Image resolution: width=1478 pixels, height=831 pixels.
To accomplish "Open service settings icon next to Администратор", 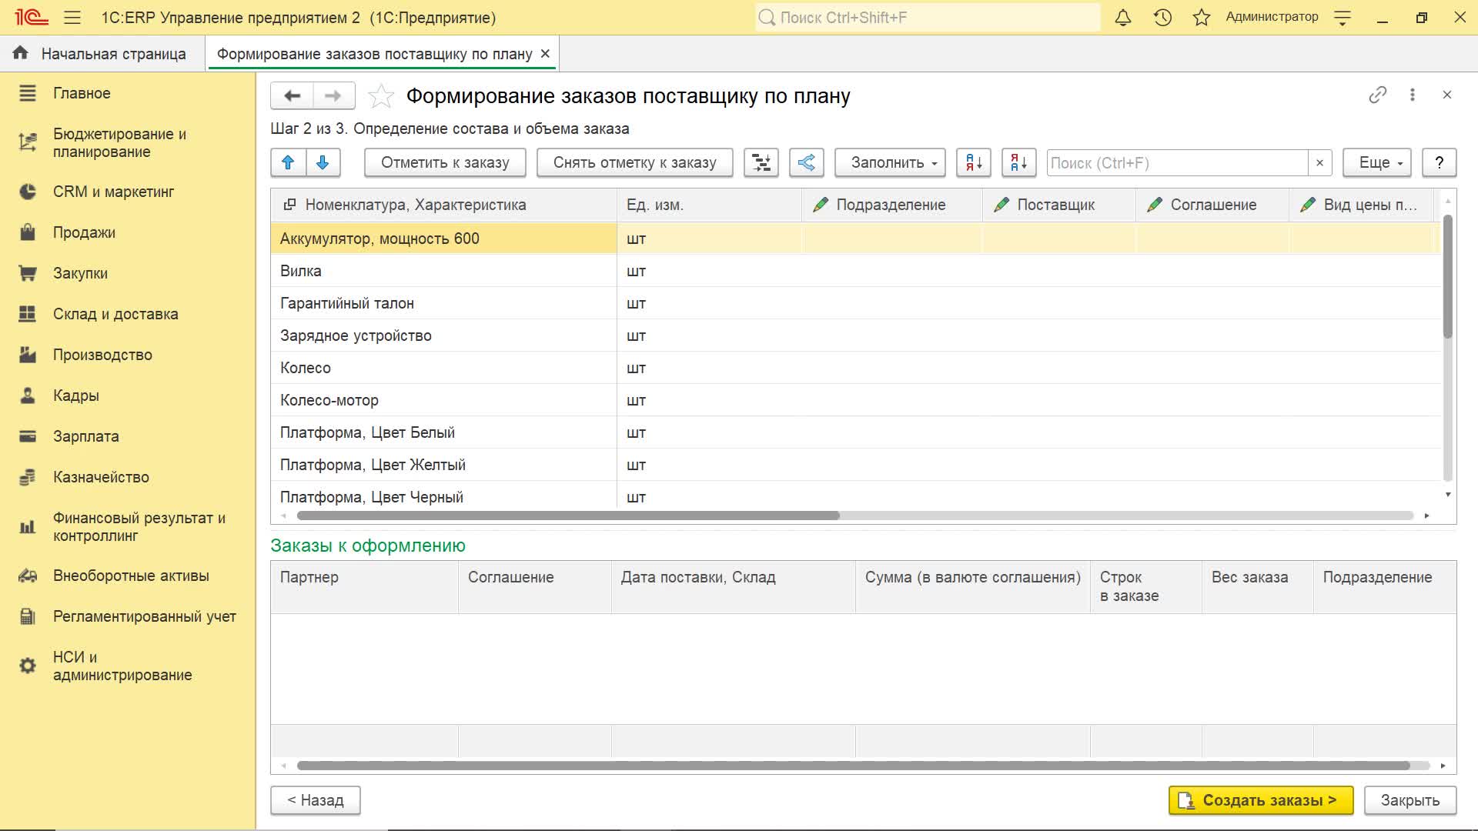I will click(x=1343, y=18).
